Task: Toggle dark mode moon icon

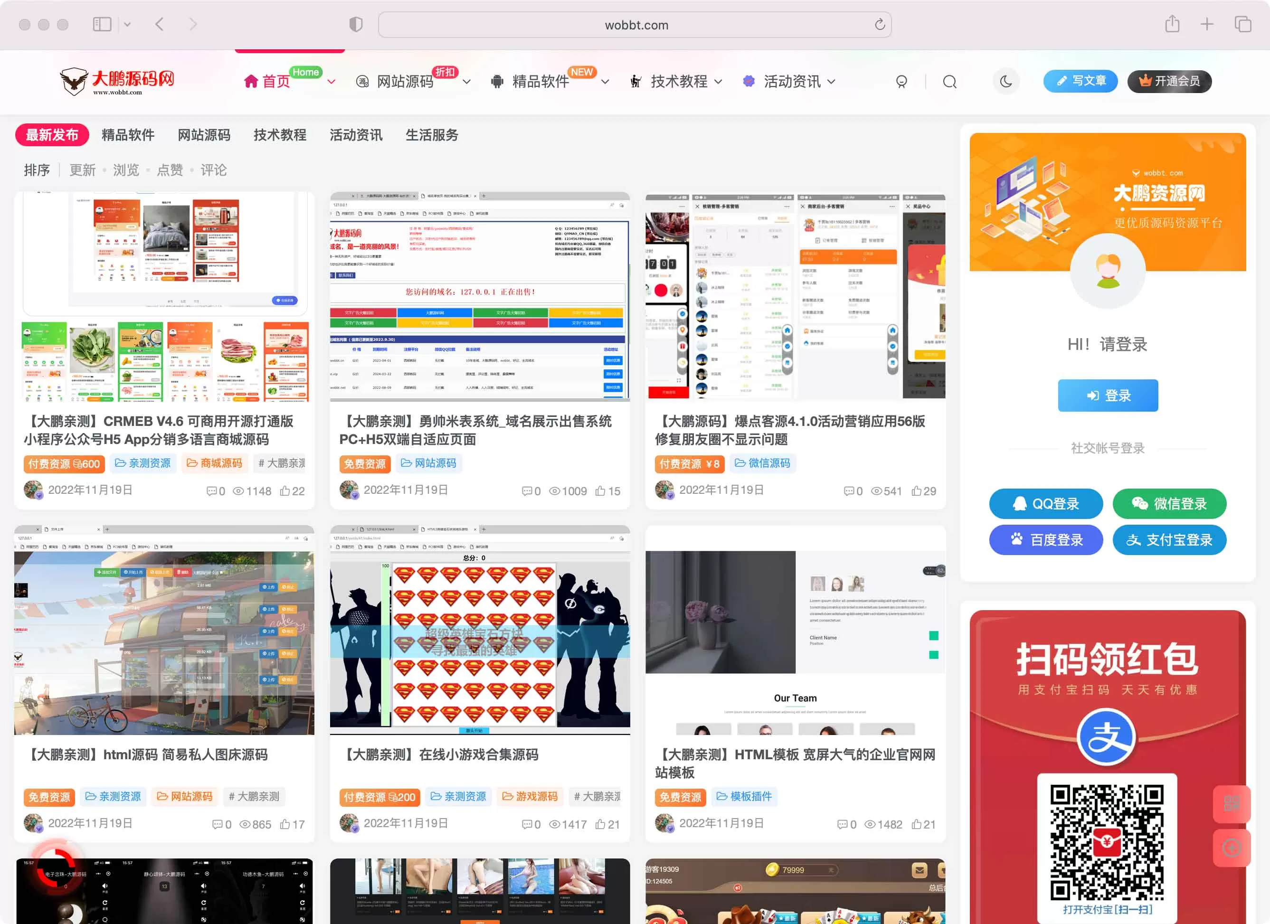Action: [x=1006, y=82]
